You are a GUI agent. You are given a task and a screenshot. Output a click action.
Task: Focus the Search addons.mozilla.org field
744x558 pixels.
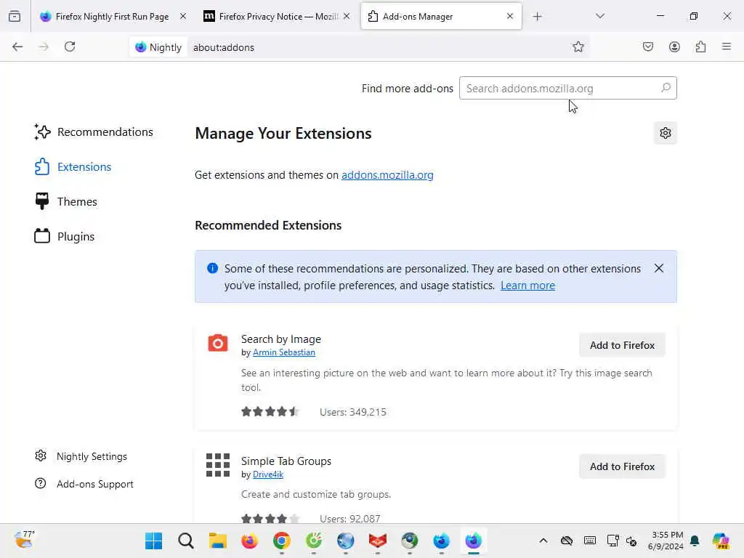click(x=568, y=88)
